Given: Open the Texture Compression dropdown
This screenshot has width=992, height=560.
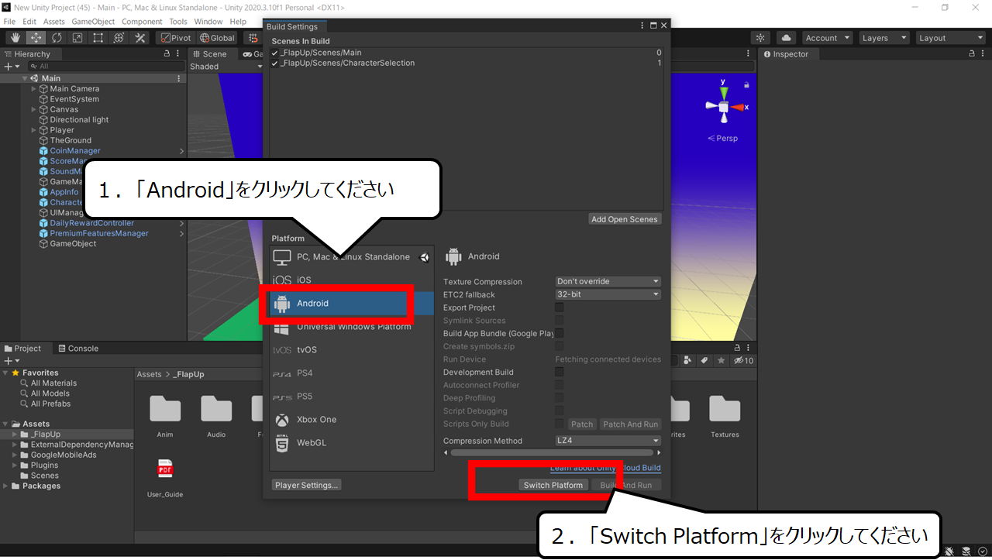Looking at the screenshot, I should (x=608, y=281).
